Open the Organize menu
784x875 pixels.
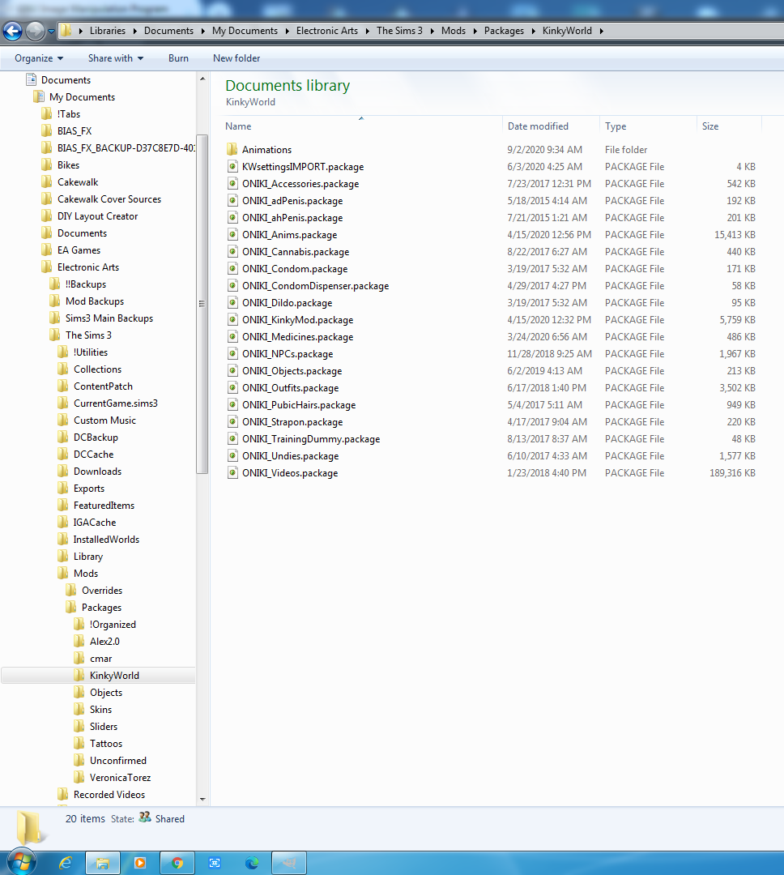39,58
